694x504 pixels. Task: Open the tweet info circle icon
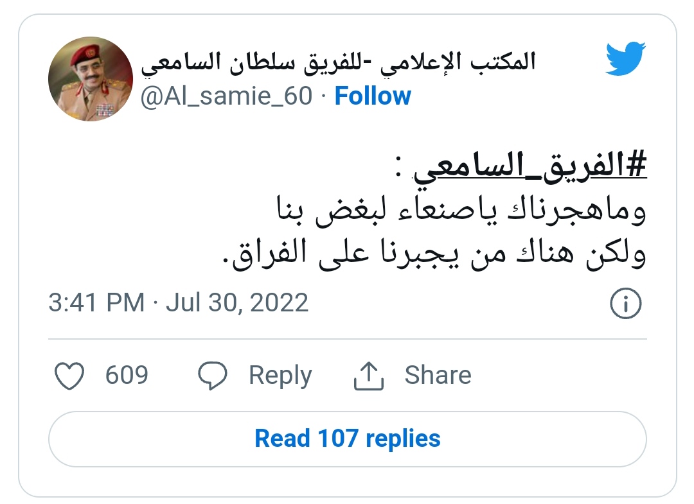pyautogui.click(x=625, y=303)
